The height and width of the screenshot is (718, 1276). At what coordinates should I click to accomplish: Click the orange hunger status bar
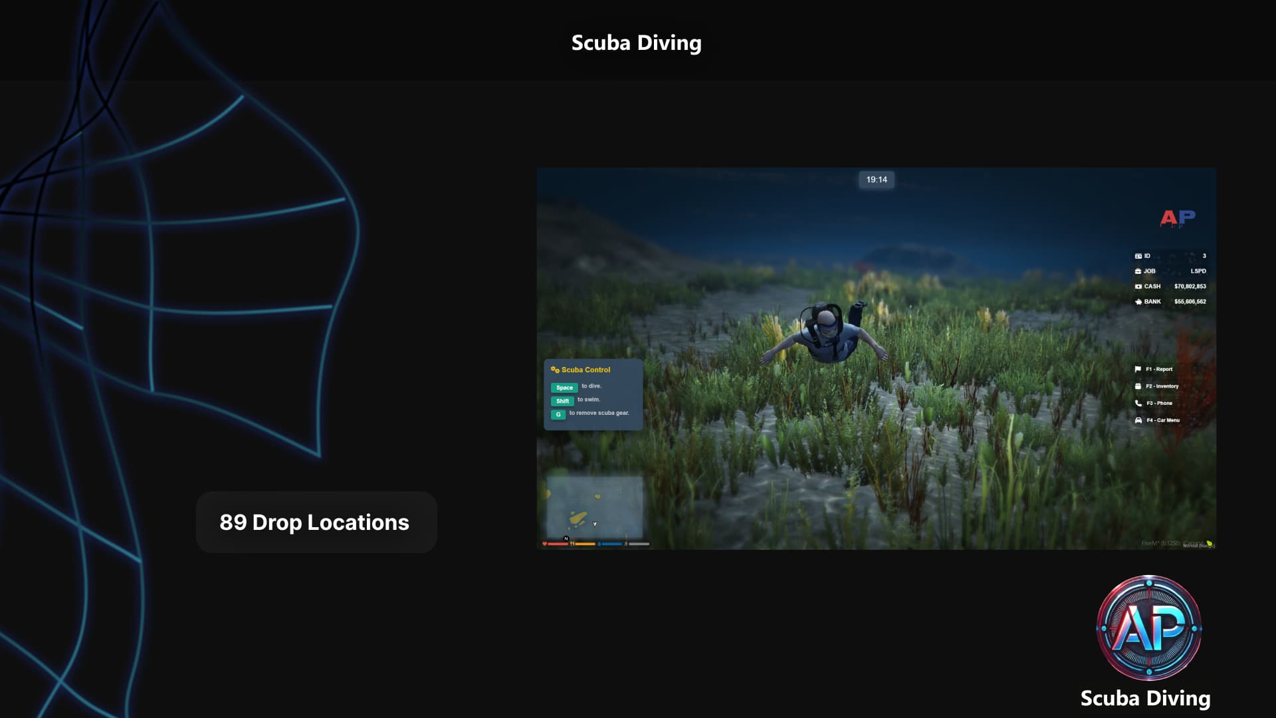585,544
